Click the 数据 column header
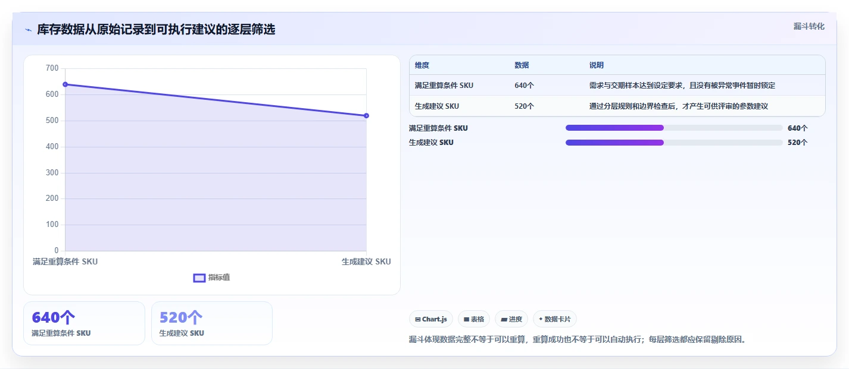849x369 pixels. 522,65
